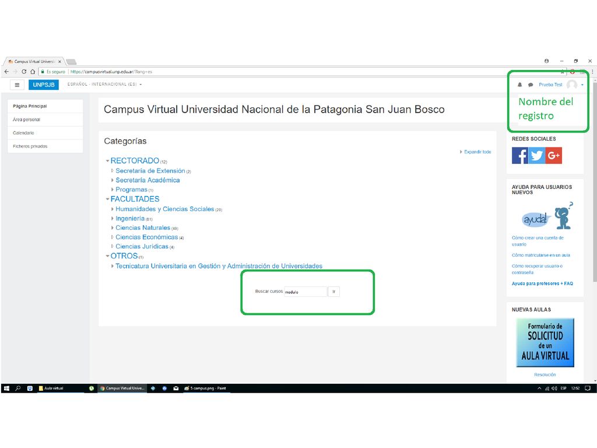Open the Secretaría Académica link
597x448 pixels.
(x=148, y=180)
